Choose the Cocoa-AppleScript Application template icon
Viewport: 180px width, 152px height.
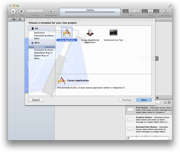pos(90,32)
